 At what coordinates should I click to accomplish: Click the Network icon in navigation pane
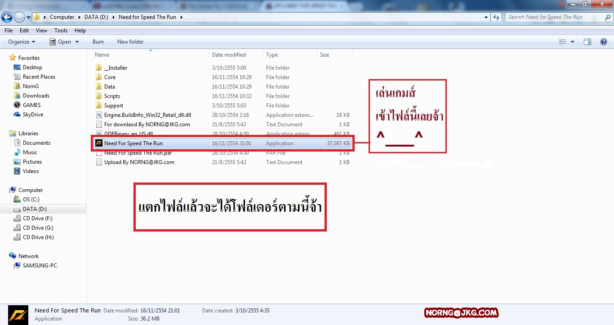(13, 256)
